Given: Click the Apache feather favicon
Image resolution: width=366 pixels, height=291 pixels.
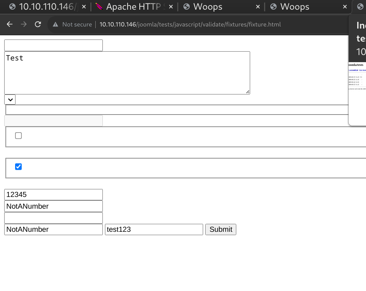Looking at the screenshot, I should tap(99, 7).
